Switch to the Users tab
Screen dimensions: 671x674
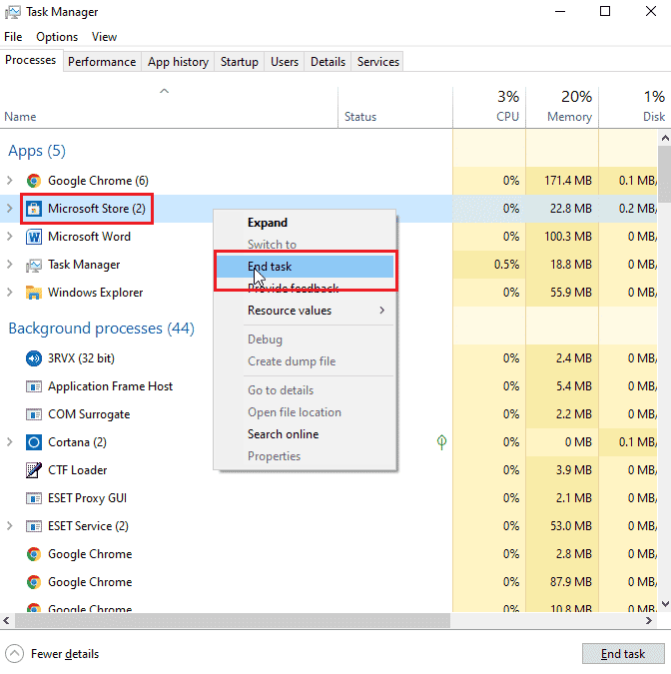point(285,62)
